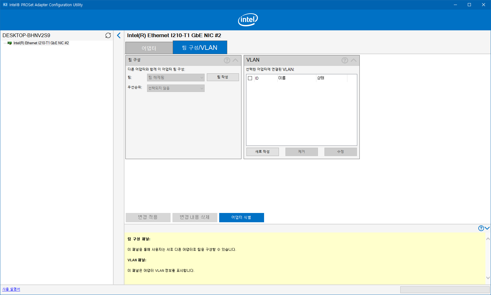Click the 팀 구성 패널: heading in help pane
Image resolution: width=491 pixels, height=295 pixels.
(x=139, y=239)
